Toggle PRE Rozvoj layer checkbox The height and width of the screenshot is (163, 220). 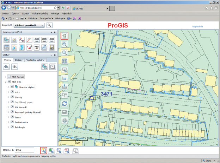[9, 77]
